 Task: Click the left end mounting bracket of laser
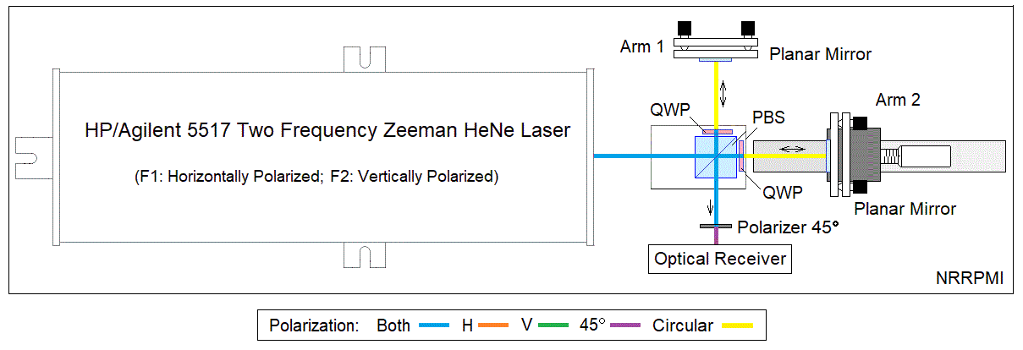tap(31, 156)
